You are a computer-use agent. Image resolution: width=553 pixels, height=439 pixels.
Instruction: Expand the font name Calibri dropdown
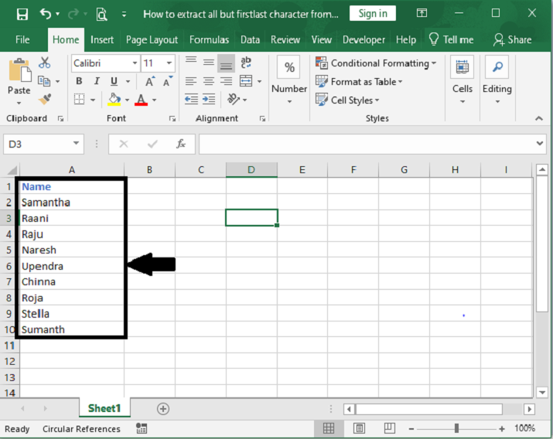pyautogui.click(x=134, y=63)
